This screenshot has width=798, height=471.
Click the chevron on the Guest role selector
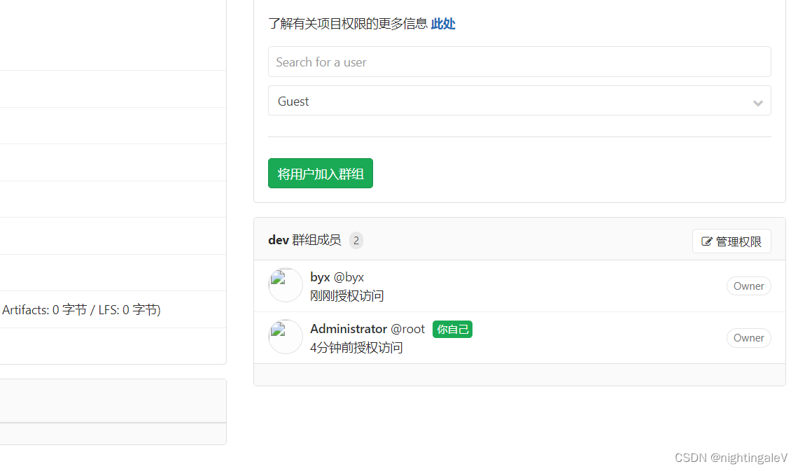[x=758, y=102]
